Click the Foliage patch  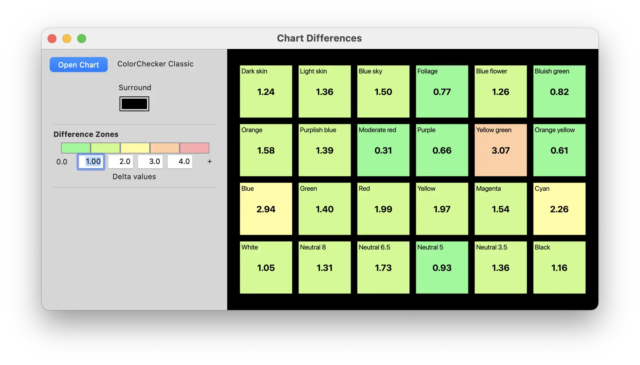[442, 92]
